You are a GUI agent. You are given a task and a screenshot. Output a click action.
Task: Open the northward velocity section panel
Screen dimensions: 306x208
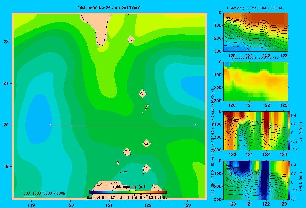coord(255,131)
